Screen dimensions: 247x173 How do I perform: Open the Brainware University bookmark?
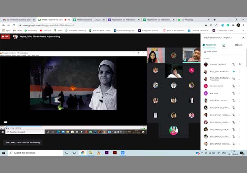[x=76, y=30]
